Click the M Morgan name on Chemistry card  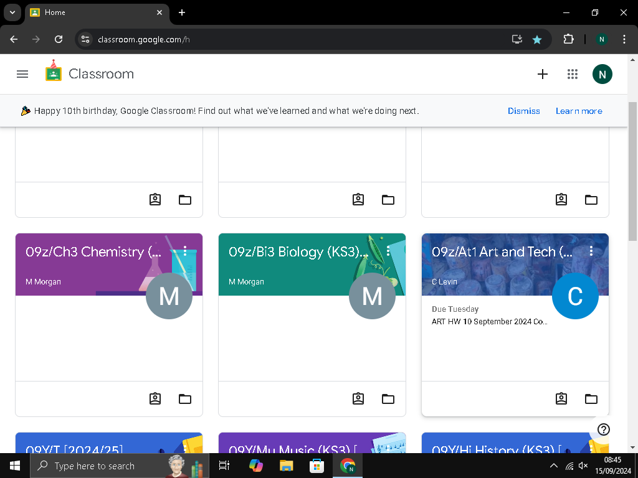(43, 282)
